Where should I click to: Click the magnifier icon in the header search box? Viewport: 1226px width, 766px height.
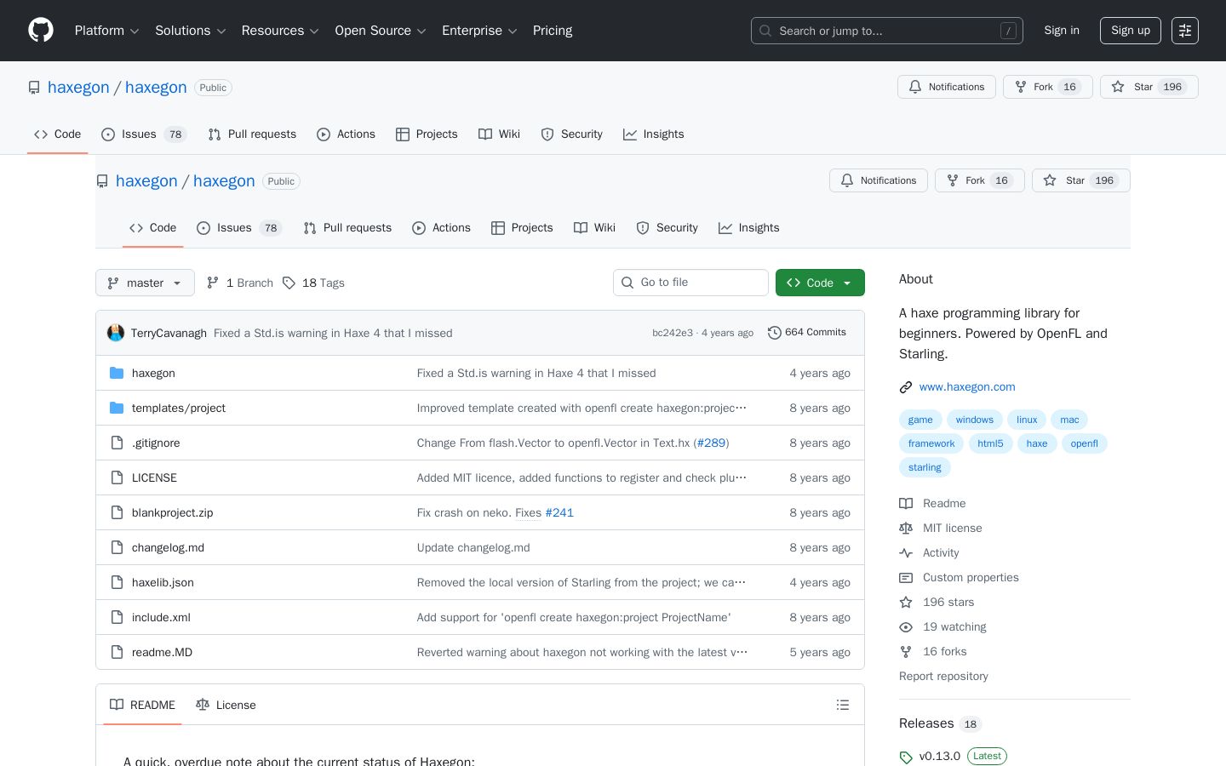click(x=765, y=31)
